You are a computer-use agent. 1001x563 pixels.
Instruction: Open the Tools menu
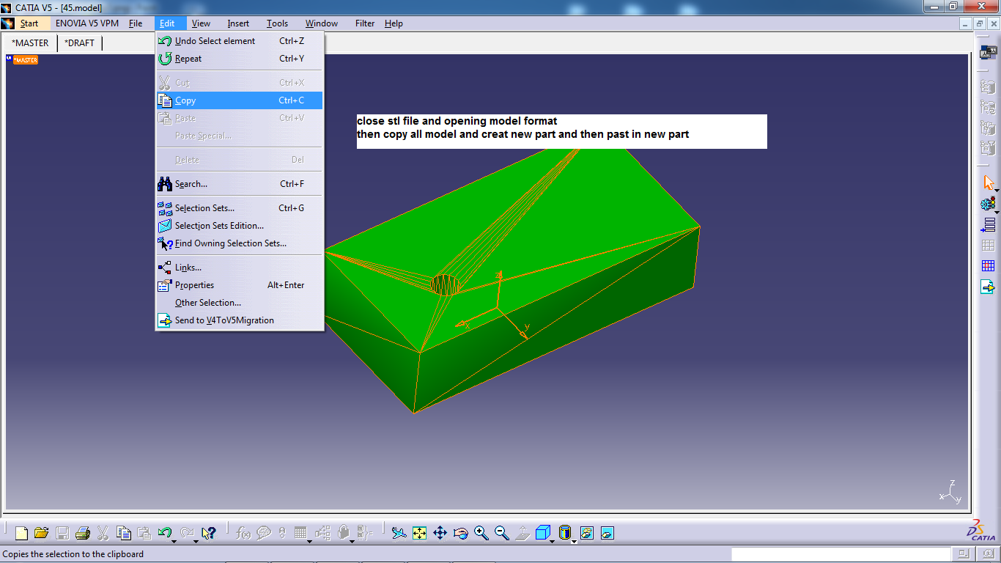277,23
